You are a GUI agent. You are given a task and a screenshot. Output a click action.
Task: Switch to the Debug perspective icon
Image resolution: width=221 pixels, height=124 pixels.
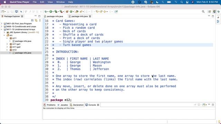tap(219, 12)
